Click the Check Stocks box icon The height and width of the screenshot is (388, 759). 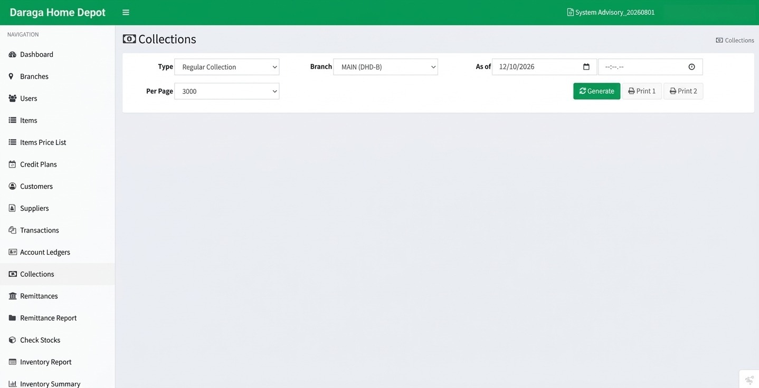[13, 340]
